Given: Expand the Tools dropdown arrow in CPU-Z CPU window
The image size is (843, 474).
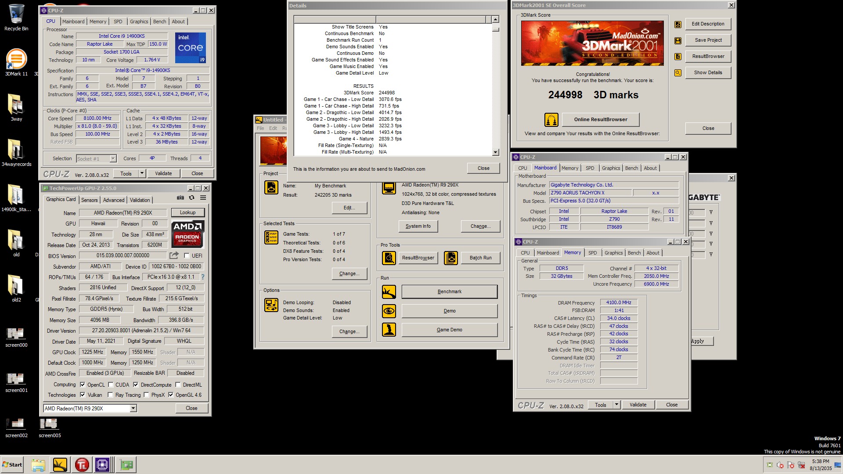Looking at the screenshot, I should click(x=142, y=173).
